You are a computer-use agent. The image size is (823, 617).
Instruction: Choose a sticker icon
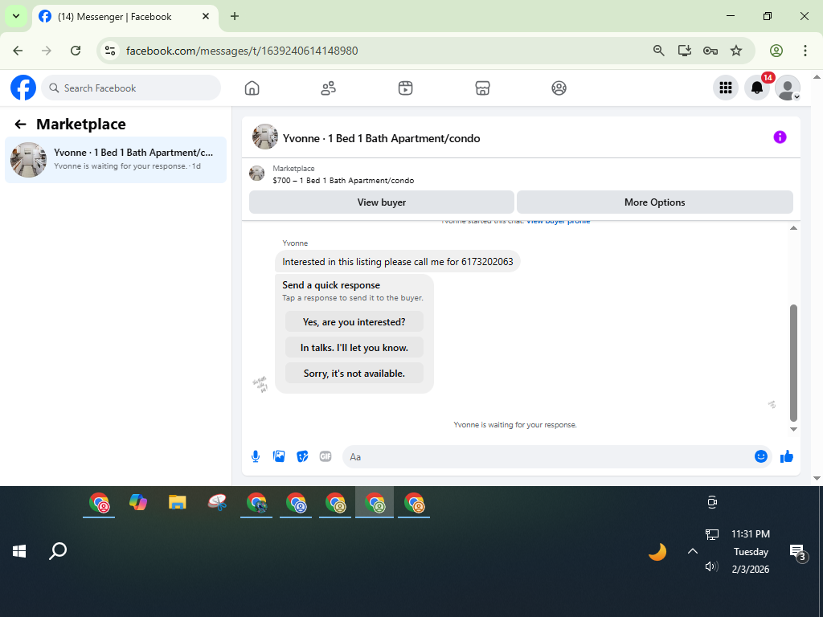pyautogui.click(x=302, y=456)
